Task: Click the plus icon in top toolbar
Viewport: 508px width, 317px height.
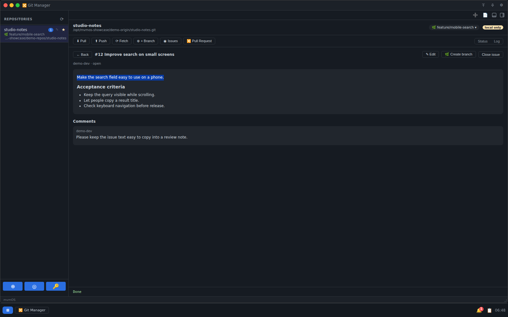Action: click(475, 15)
